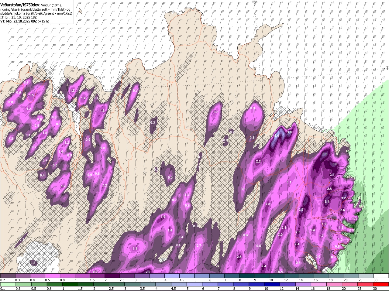Screen dimensions: 389x291
Task: Click the darkest purple 2 snow legend swatch
Action: coord(112,276)
